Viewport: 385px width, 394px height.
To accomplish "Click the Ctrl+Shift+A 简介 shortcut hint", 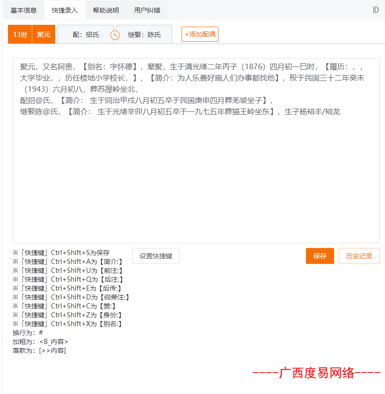I will pos(68,262).
